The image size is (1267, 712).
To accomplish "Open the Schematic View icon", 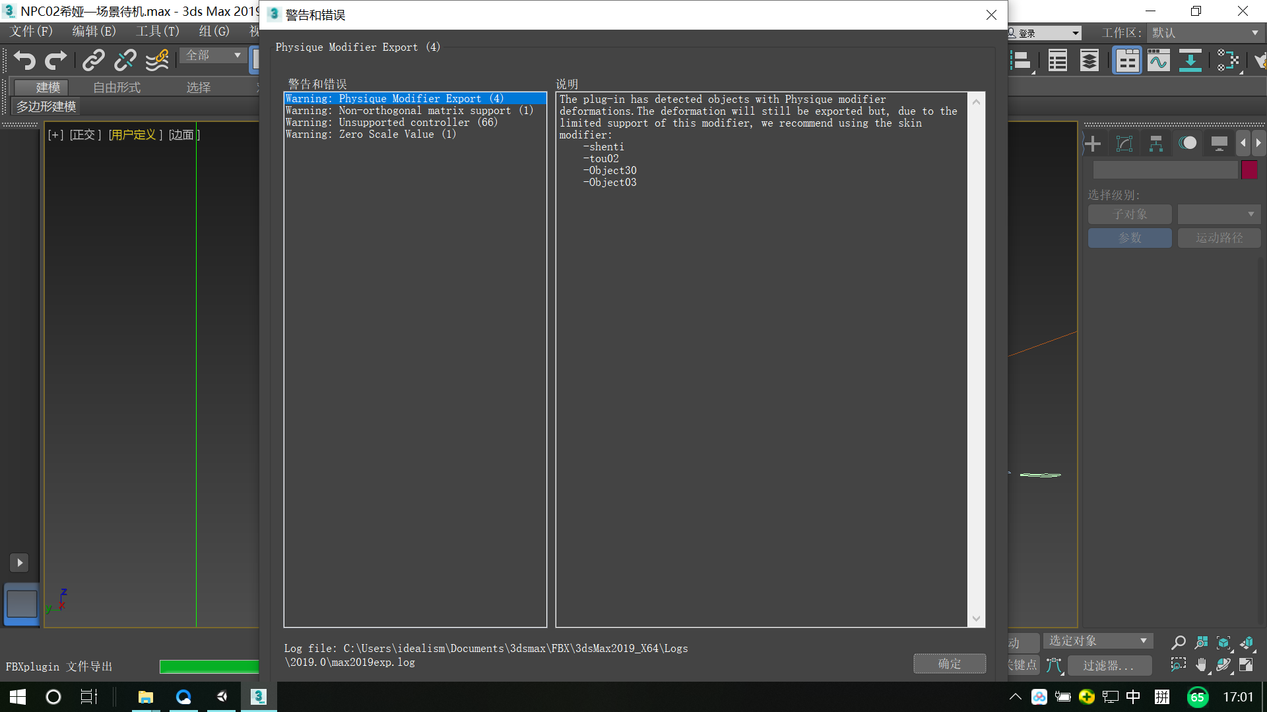I will [x=1228, y=61].
